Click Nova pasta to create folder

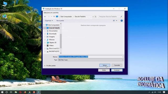60,21
